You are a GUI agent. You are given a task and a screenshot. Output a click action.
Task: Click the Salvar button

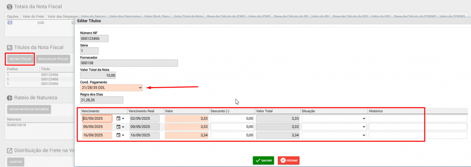point(264,161)
